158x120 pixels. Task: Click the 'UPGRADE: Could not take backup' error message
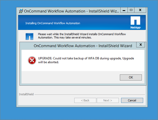86,60
